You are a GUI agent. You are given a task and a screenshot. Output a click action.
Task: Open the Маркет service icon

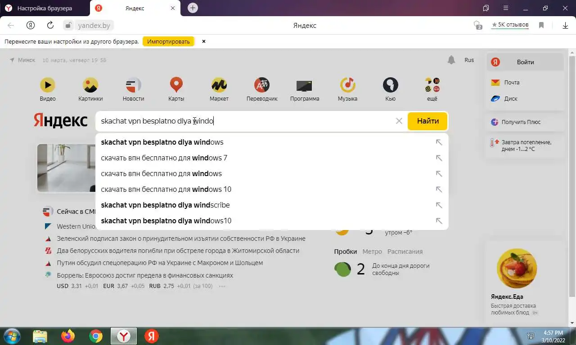(219, 85)
